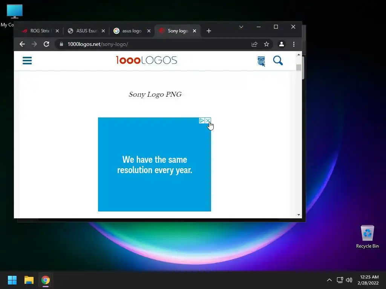The height and width of the screenshot is (289, 386).
Task: Share this page from address bar
Action: [254, 44]
